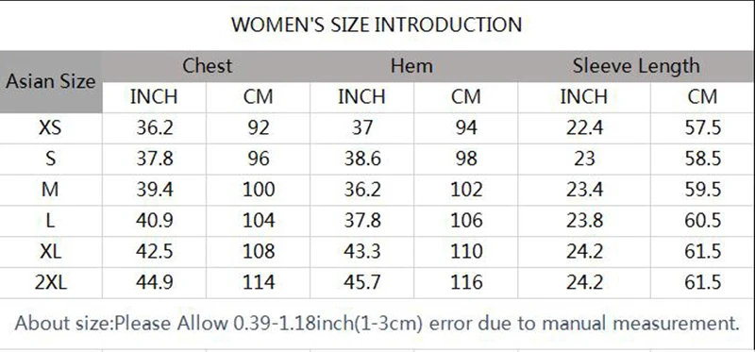The height and width of the screenshot is (352, 755).
Task: Select the L size row label
Action: click(51, 221)
